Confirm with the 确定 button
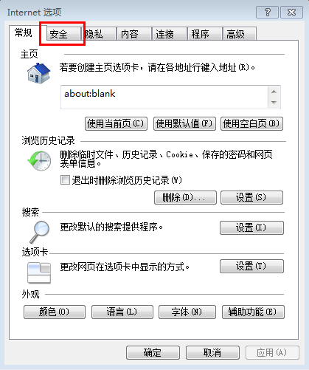The width and height of the screenshot is (309, 370). 153,353
